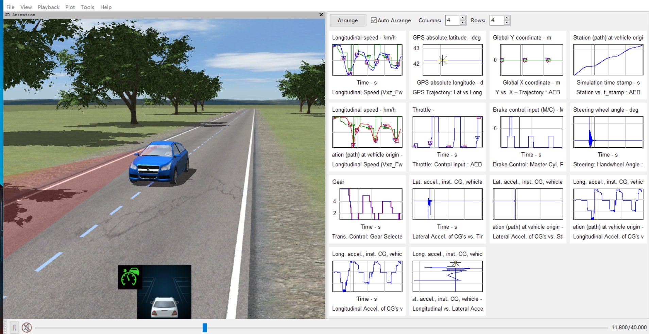Open the View menu
Screen dimensions: 649x334
[x=26, y=7]
